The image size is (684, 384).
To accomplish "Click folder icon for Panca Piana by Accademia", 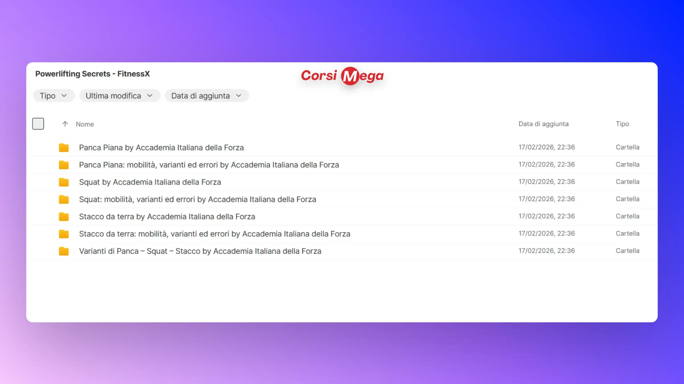I will (x=64, y=148).
